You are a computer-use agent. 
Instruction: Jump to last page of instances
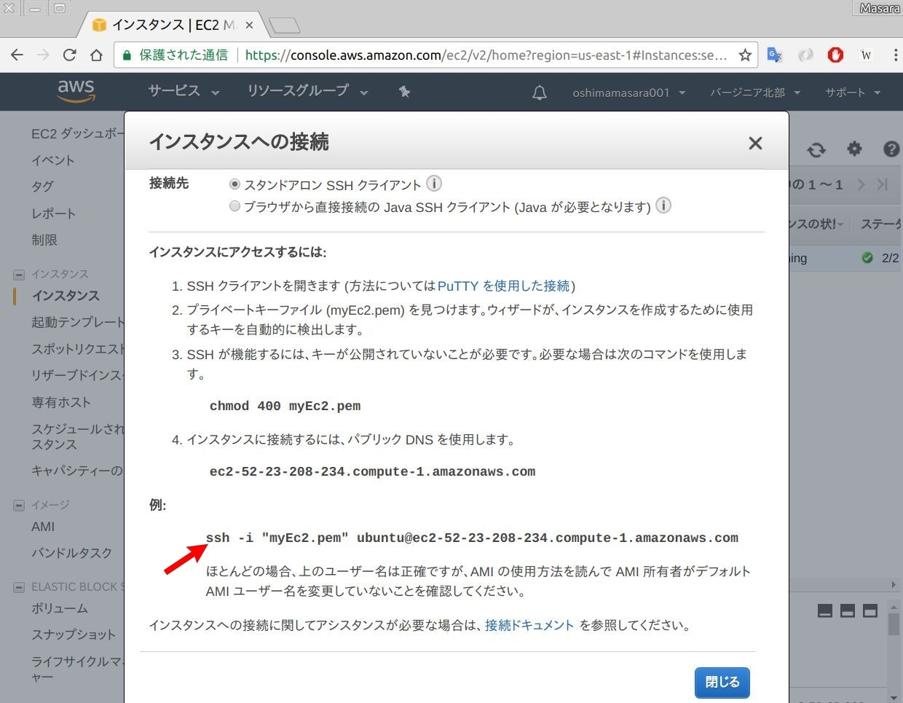point(883,184)
